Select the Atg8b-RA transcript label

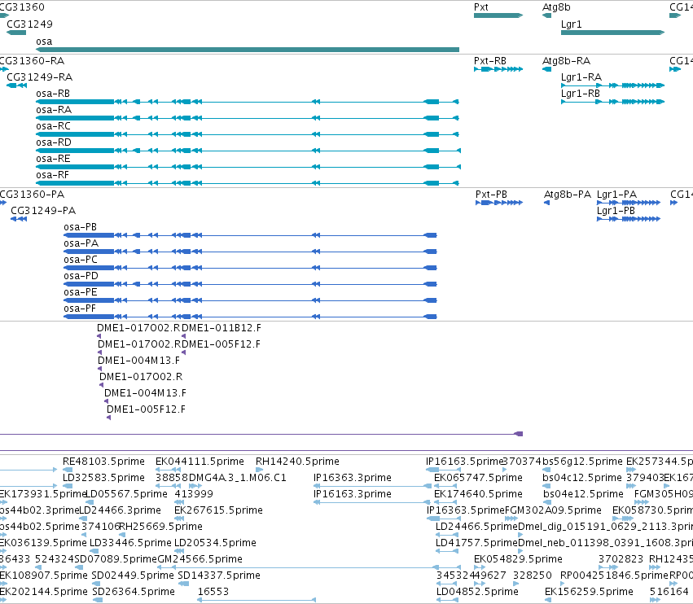click(566, 60)
